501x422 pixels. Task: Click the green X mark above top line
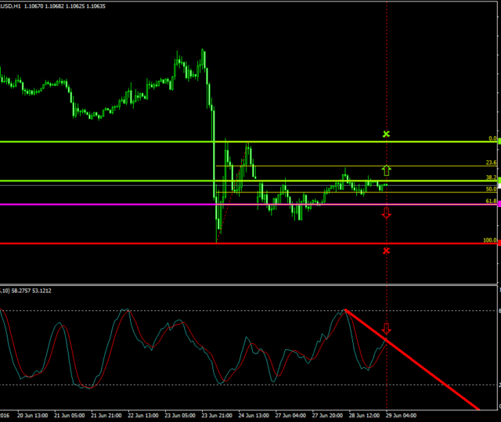coord(386,134)
